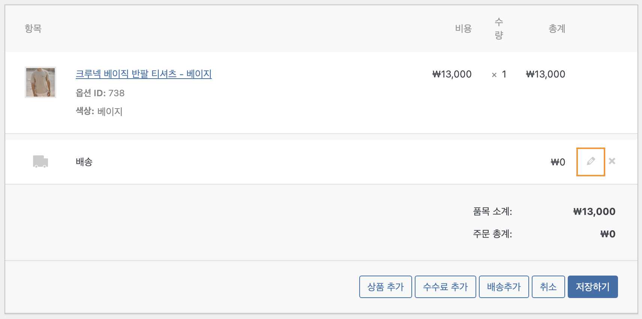Open the 크루넥 베이직 반팔 티셔츠 product link
Image resolution: width=642 pixels, height=319 pixels.
tap(144, 74)
